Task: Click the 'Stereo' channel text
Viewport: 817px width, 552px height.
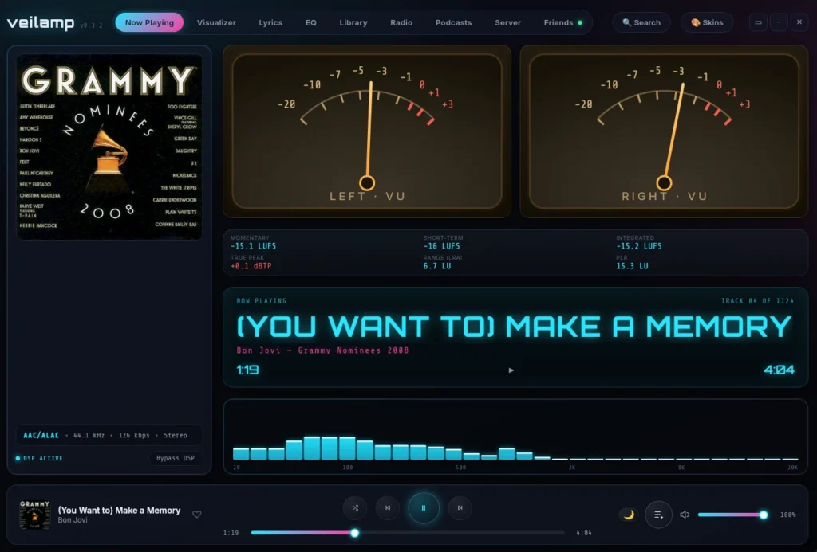Action: click(x=175, y=436)
